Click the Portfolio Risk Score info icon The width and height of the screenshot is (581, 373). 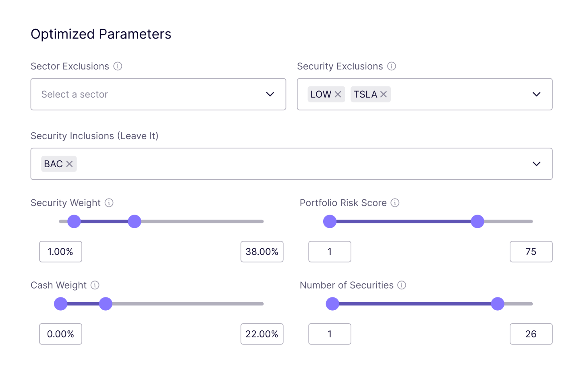pyautogui.click(x=395, y=203)
